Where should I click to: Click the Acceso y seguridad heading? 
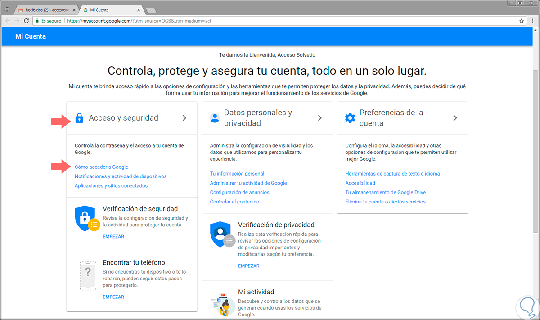124,118
